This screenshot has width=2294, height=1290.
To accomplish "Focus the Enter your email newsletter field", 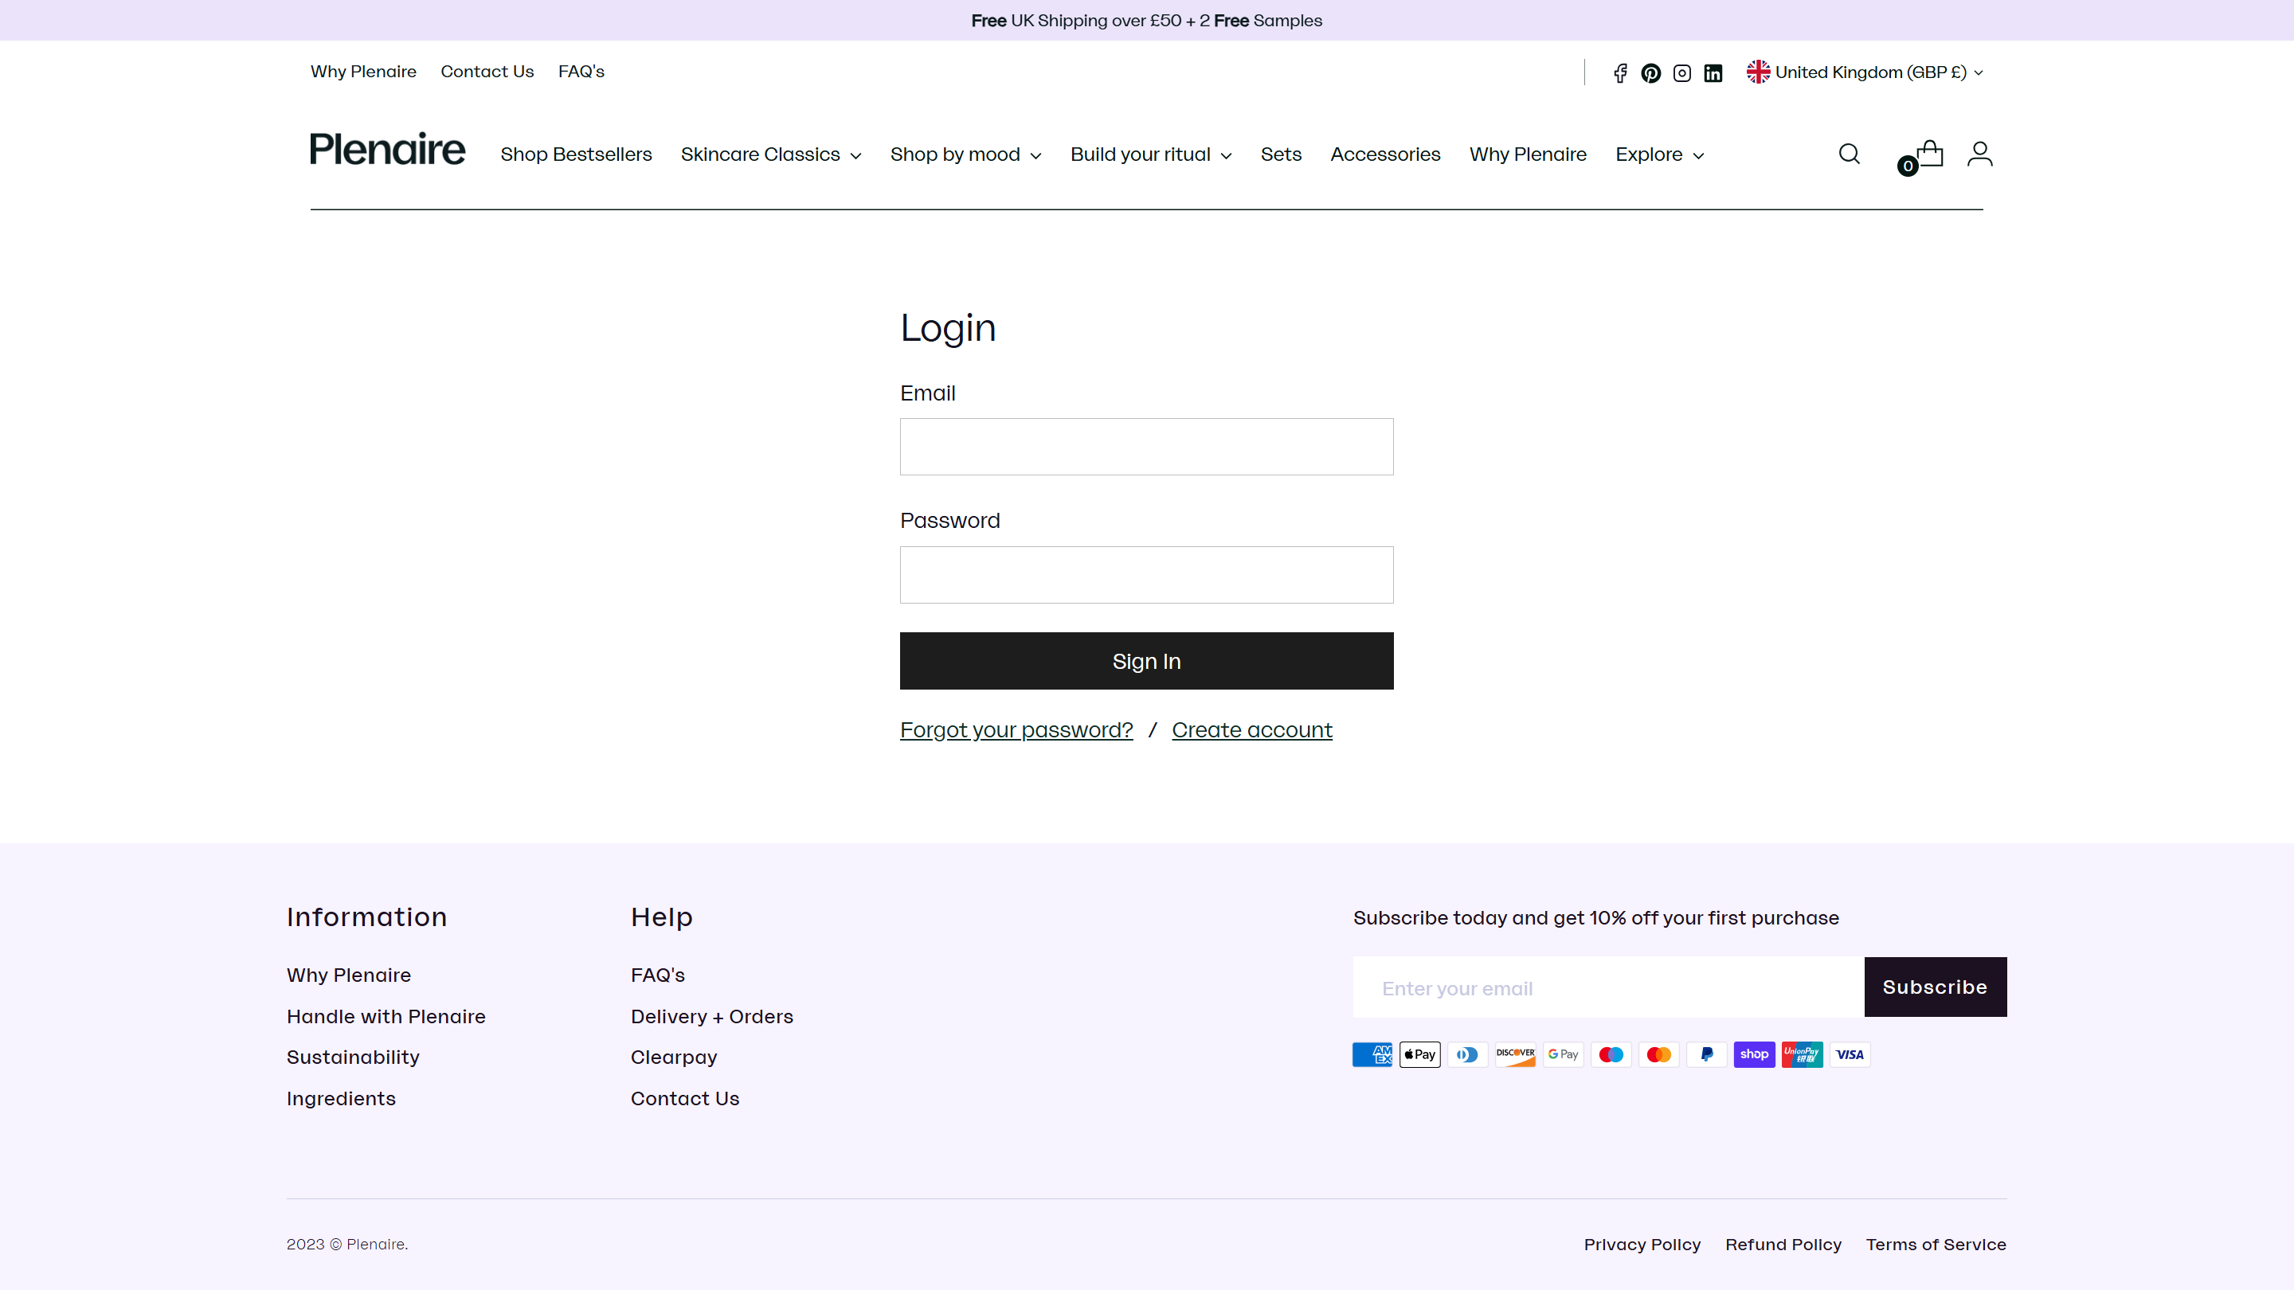I will point(1608,987).
